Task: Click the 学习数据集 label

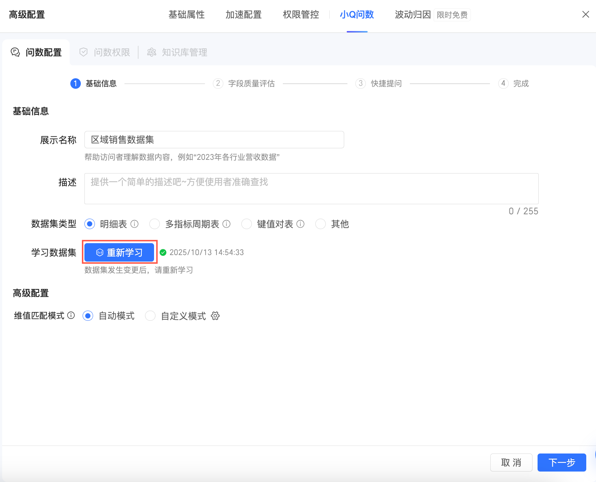Action: coord(54,253)
